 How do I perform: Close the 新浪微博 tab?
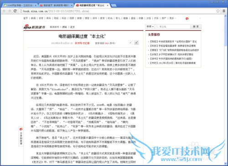pos(72,5)
